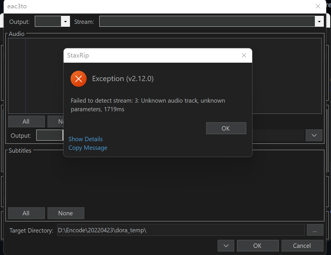Click the chevron icon beside the bottom OK button
The image size is (331, 255).
pyautogui.click(x=226, y=246)
